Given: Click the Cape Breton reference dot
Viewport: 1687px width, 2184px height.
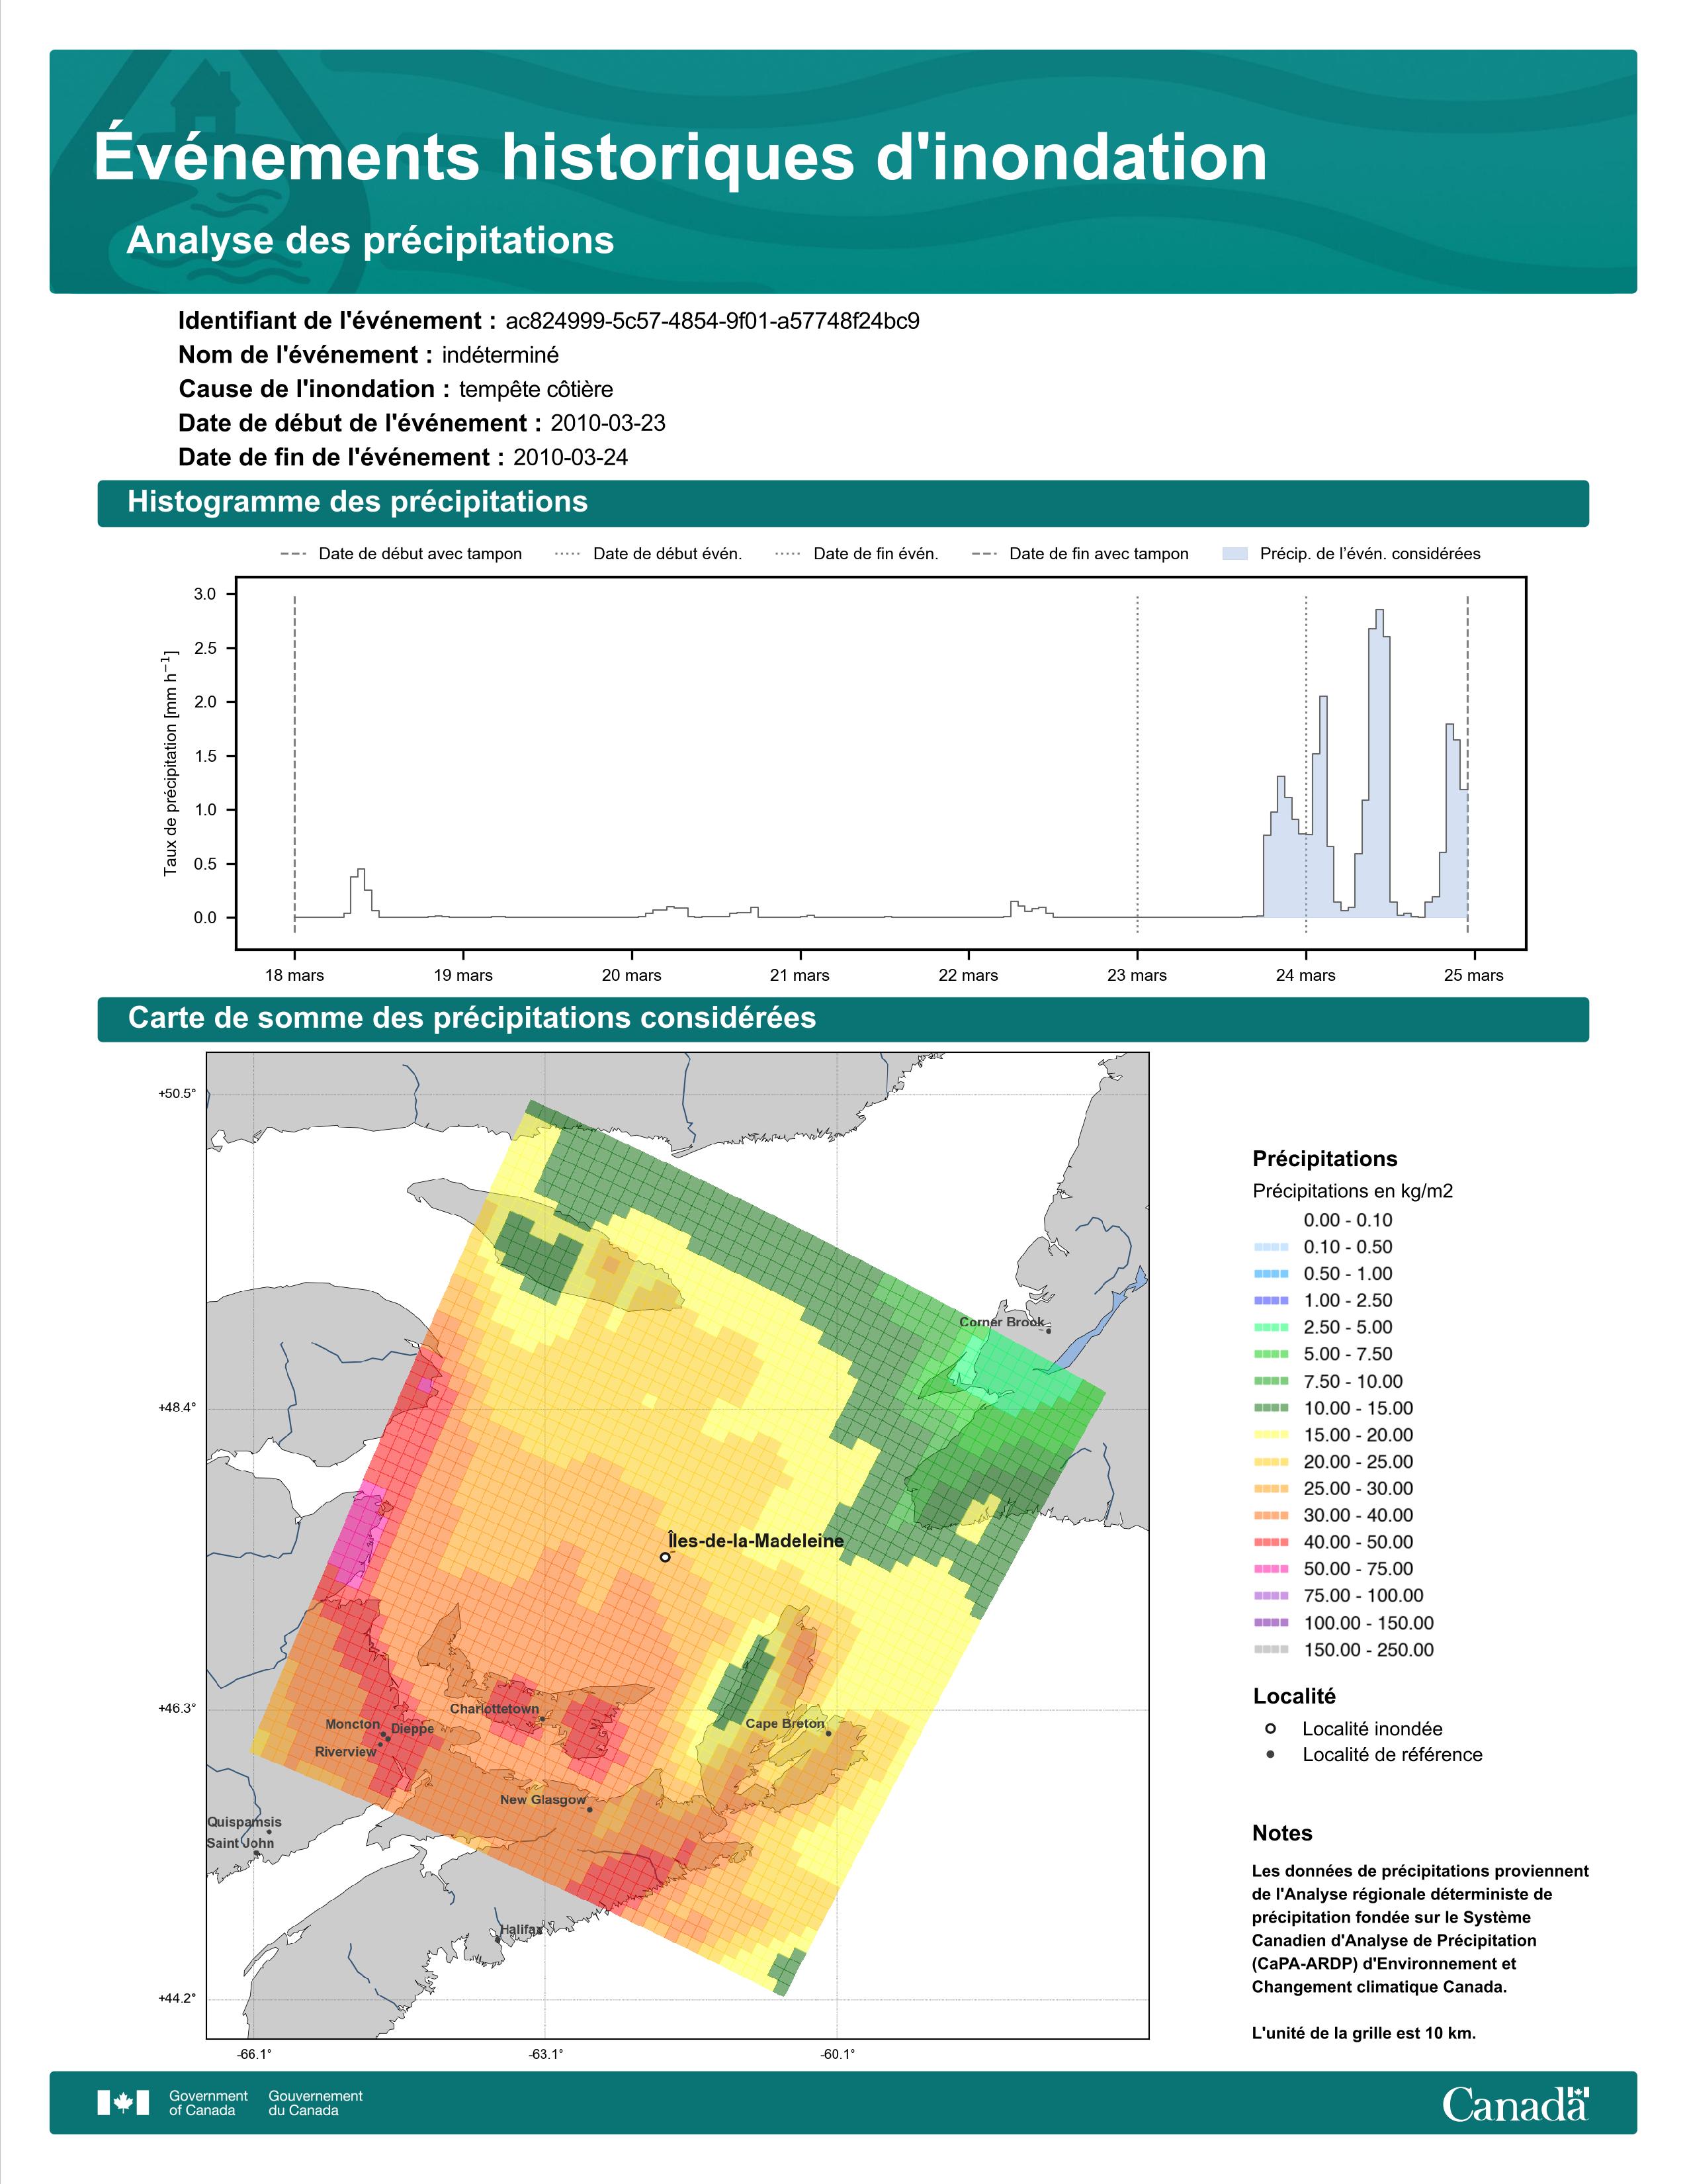Looking at the screenshot, I should click(x=828, y=1733).
